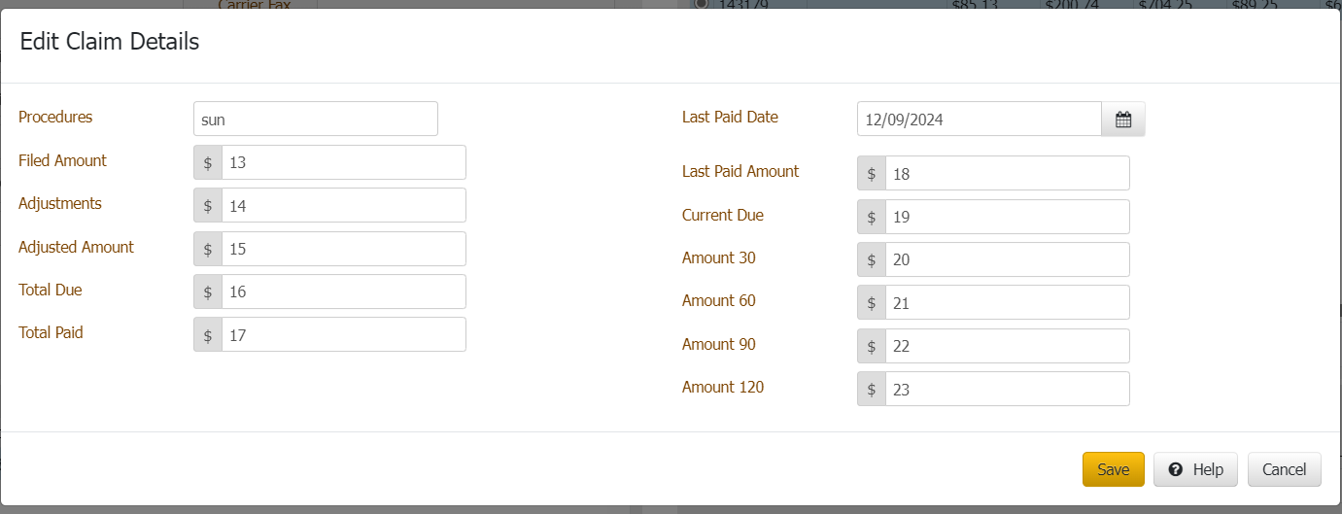Click the Total Paid input field
This screenshot has width=1342, height=514.
343,335
